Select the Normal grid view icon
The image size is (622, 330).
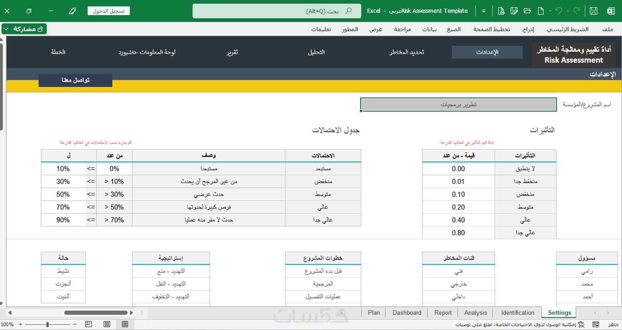tap(125, 324)
